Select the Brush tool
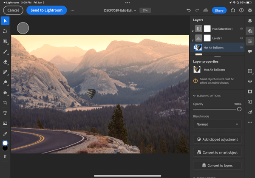This screenshot has width=255, height=178. (5, 52)
